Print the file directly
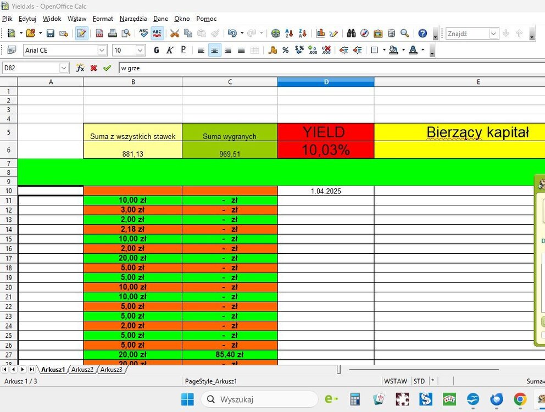Viewport: 545px width, 412px height. [x=112, y=34]
